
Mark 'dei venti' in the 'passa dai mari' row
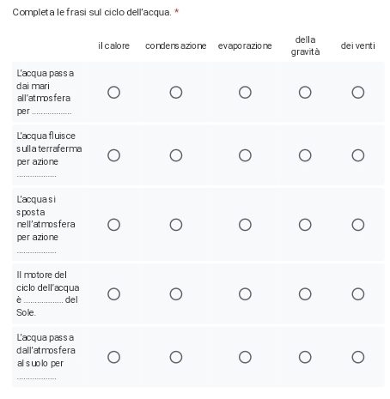pos(358,93)
